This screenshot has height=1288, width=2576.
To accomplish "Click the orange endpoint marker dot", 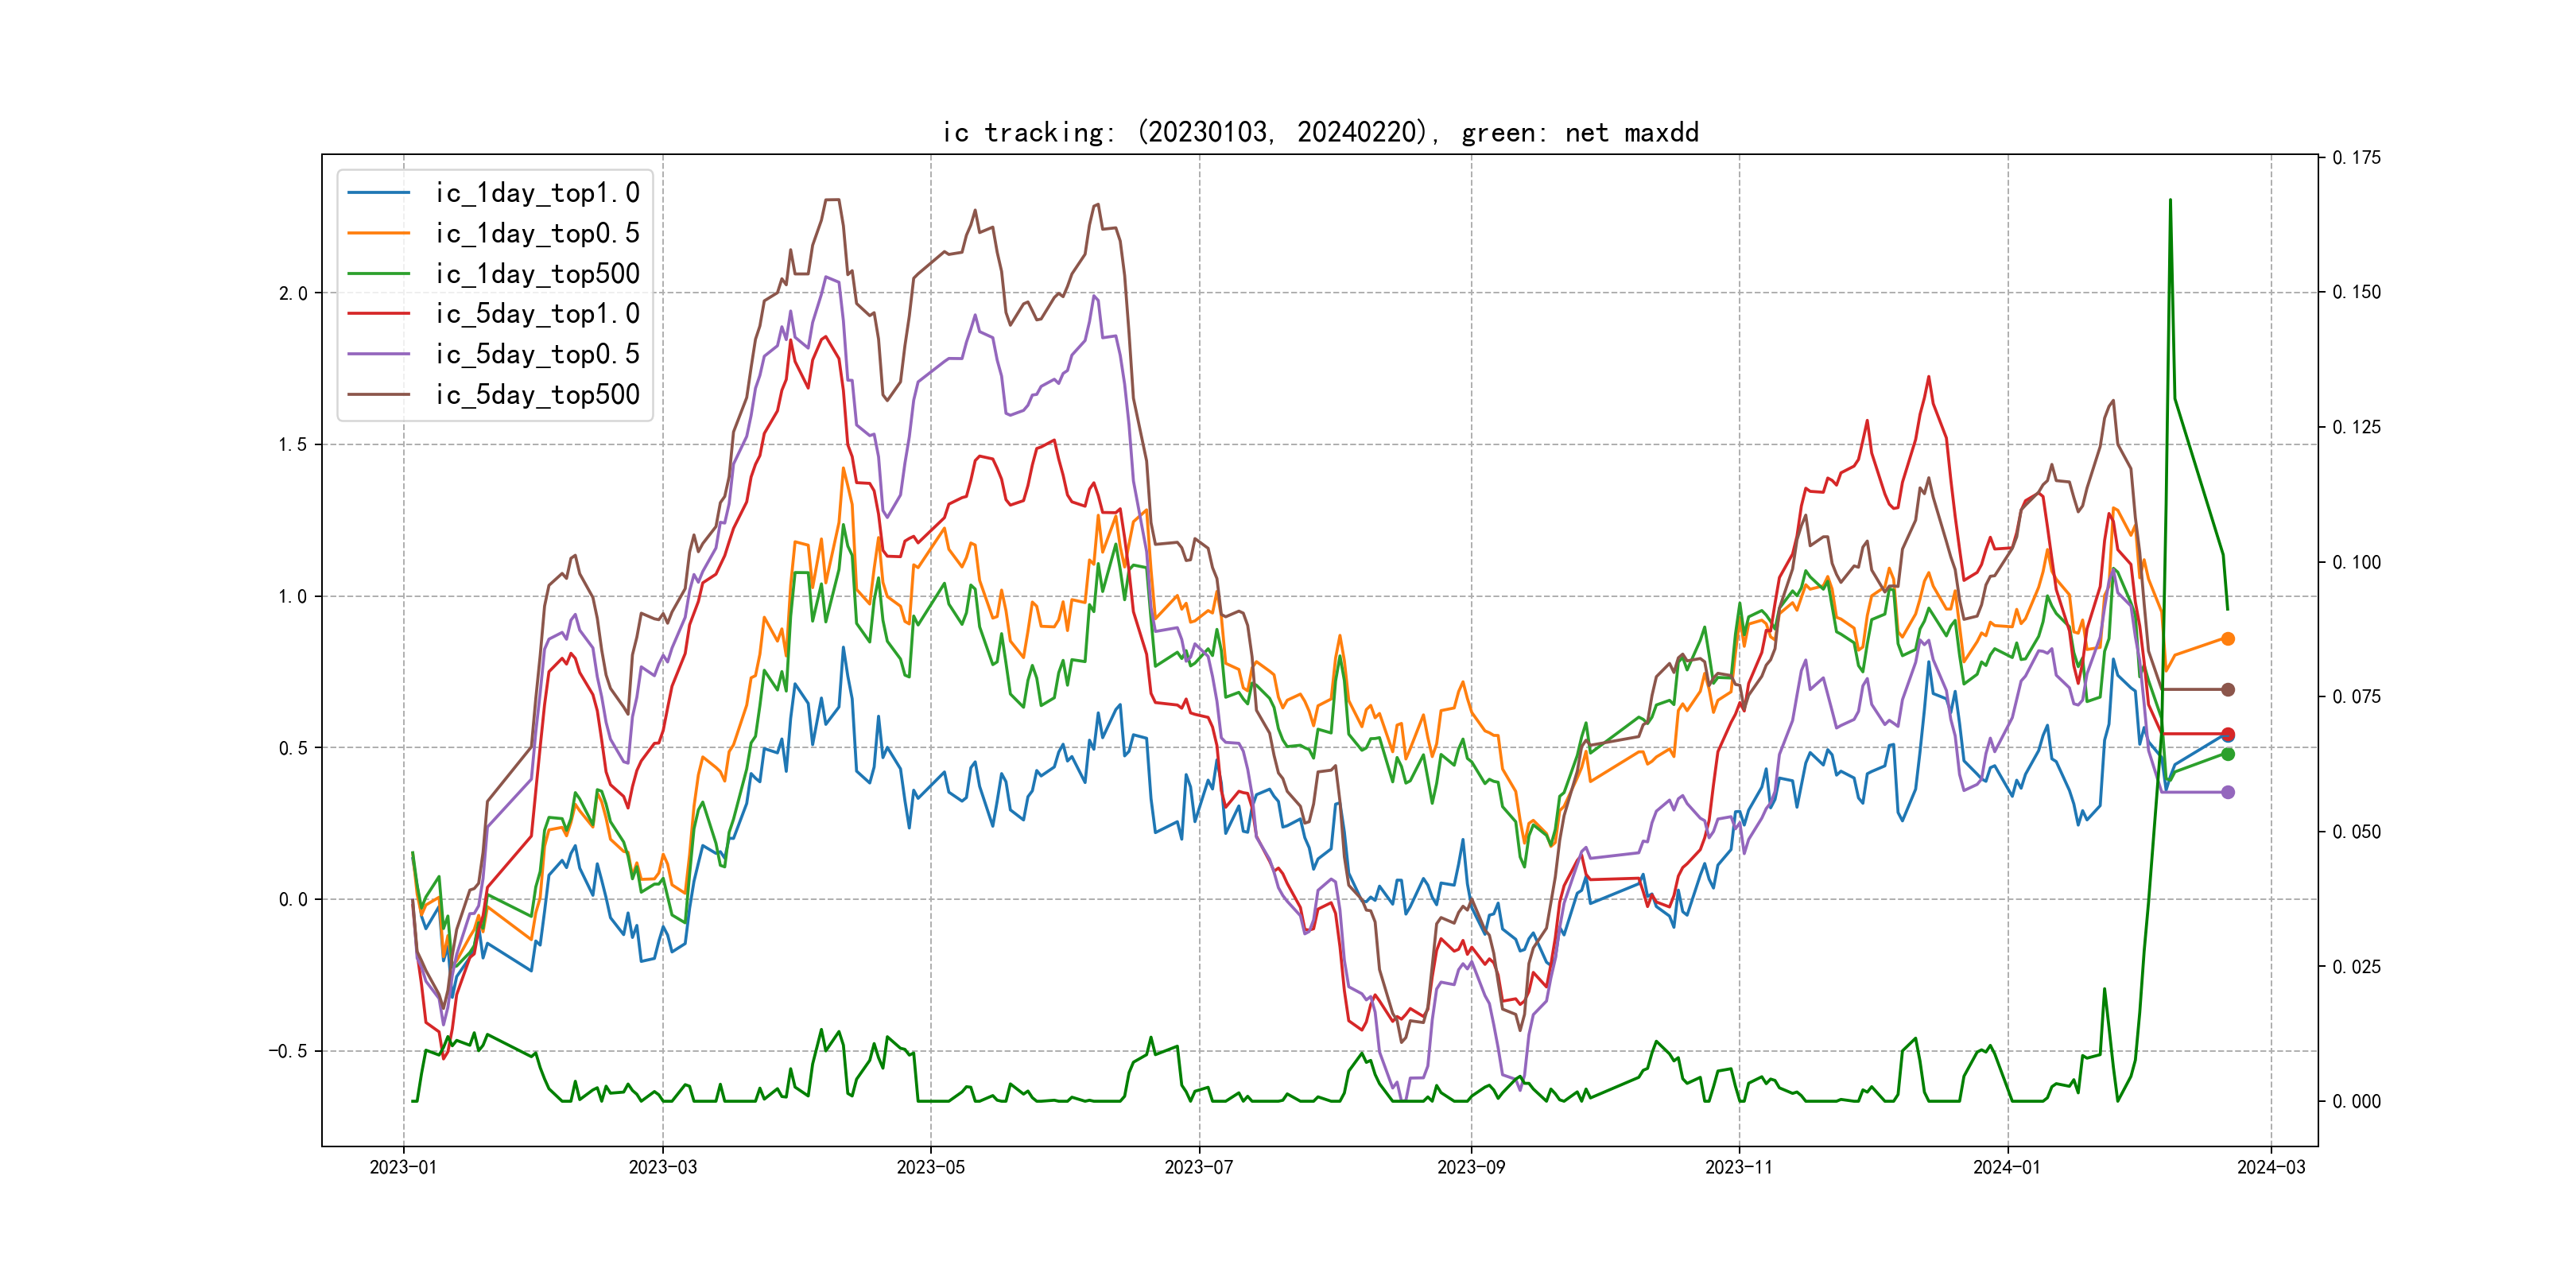I will (x=2228, y=639).
